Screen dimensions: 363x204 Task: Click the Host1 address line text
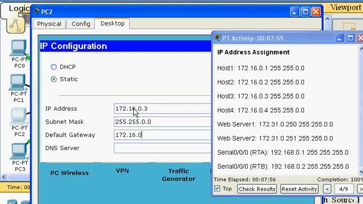tap(261, 68)
